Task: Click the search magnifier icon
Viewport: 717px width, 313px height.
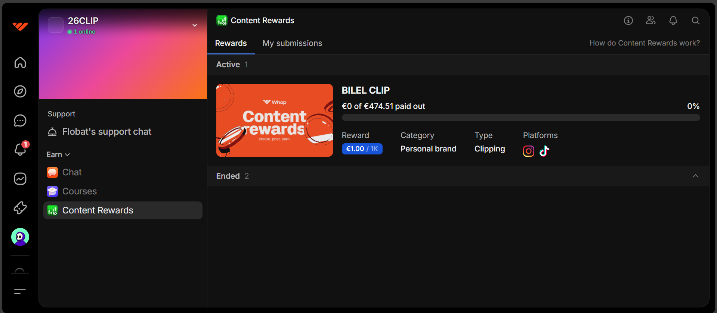Action: point(696,21)
